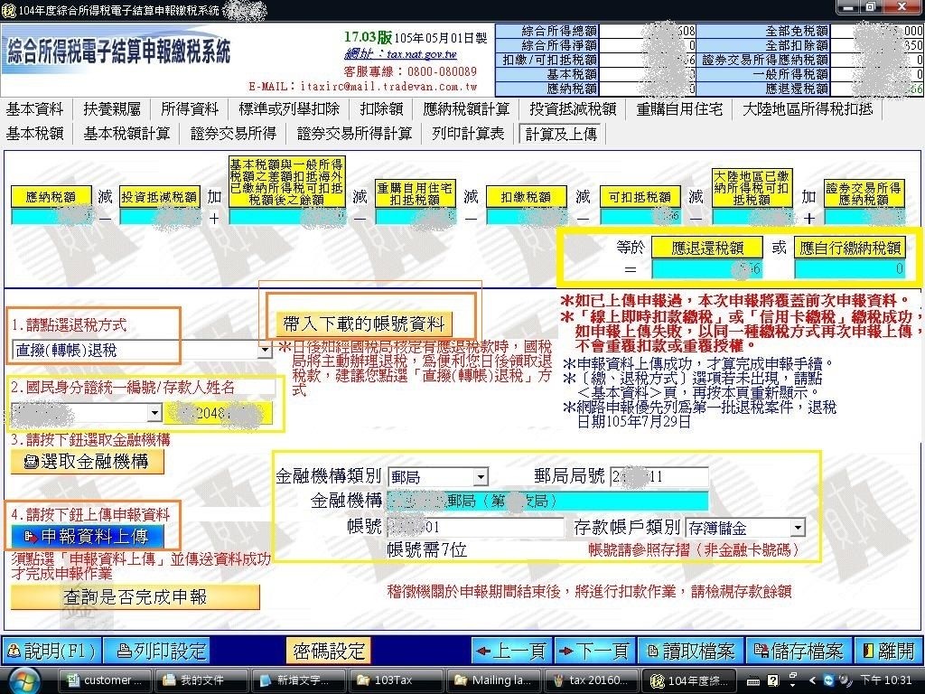Advance with 下一頁 button

pos(595,651)
